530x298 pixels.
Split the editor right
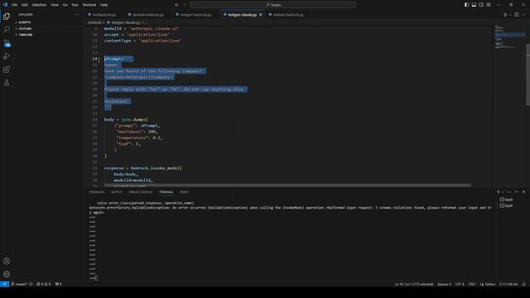point(517,15)
